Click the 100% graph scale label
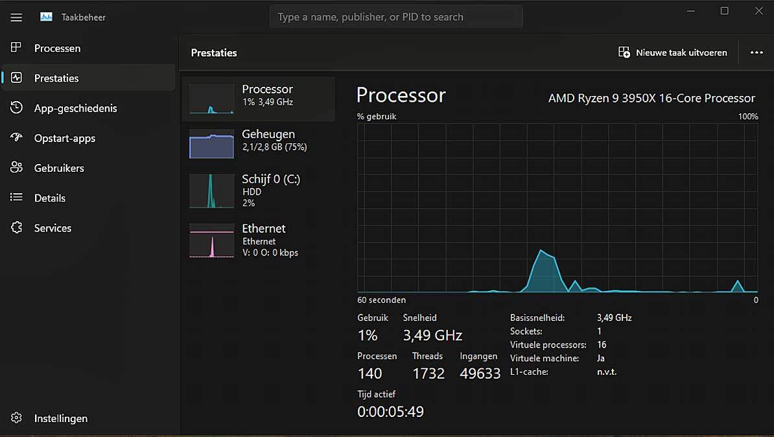Screen dimensions: 774x437 tap(748, 117)
